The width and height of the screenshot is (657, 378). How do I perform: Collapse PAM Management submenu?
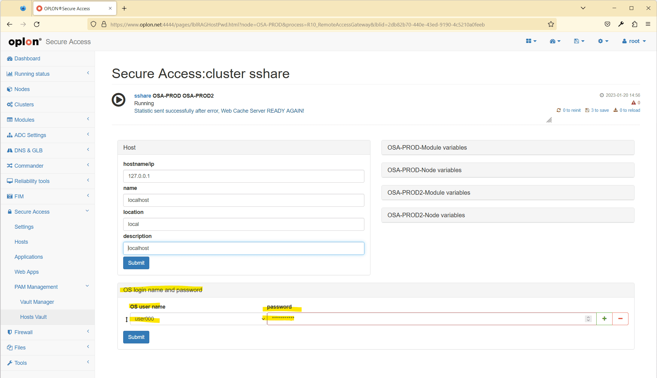point(47,287)
